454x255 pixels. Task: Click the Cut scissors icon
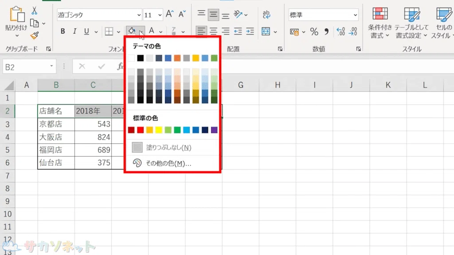(34, 11)
